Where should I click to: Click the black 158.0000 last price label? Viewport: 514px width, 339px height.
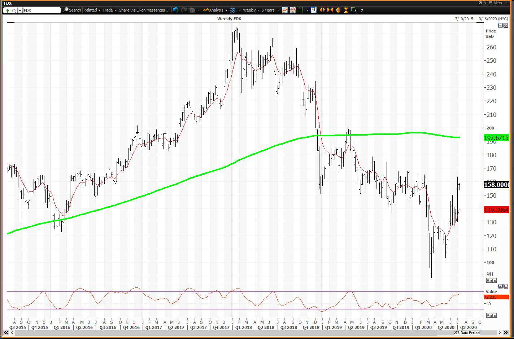click(x=496, y=185)
